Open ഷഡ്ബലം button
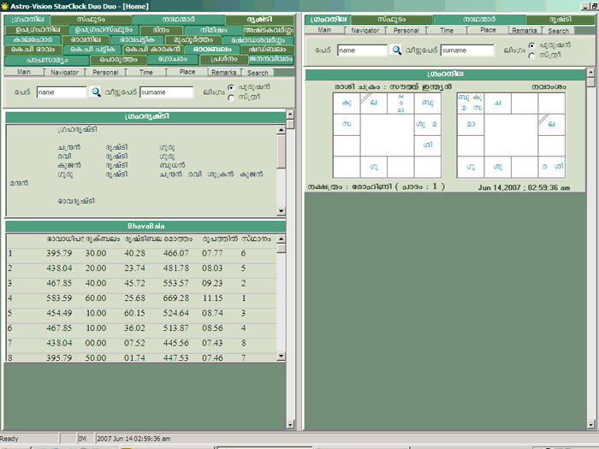This screenshot has height=449, width=599. click(x=267, y=50)
